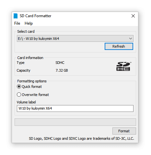This screenshot has height=155, width=151.
Task: Select the Quick format radio button
Action: tap(19, 87)
